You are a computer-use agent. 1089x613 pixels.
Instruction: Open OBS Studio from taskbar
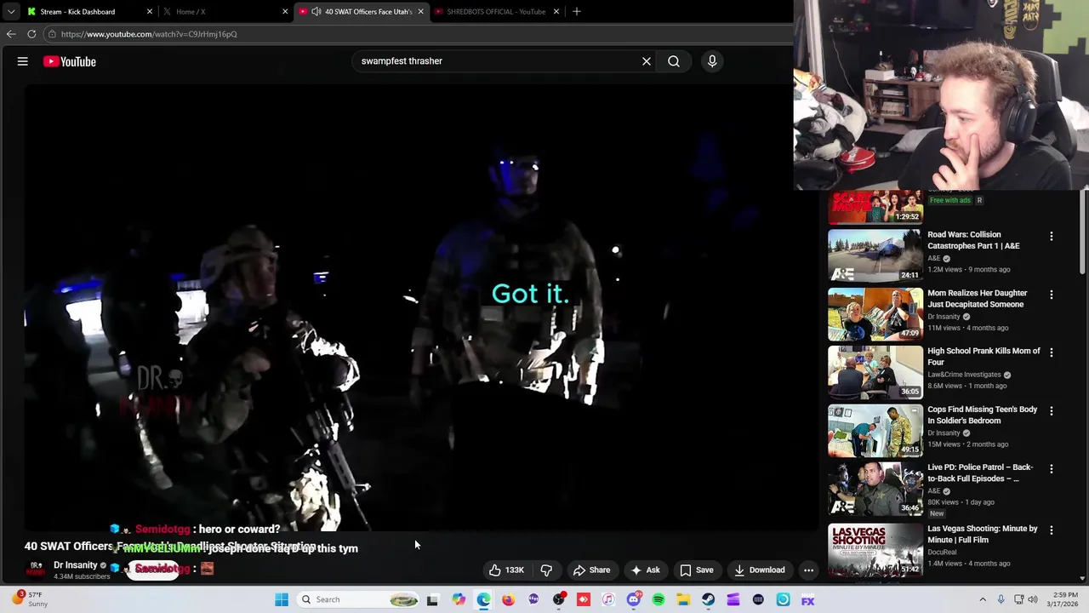(x=559, y=599)
